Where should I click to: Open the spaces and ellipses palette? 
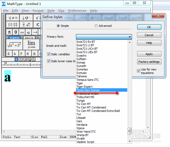[26, 18]
